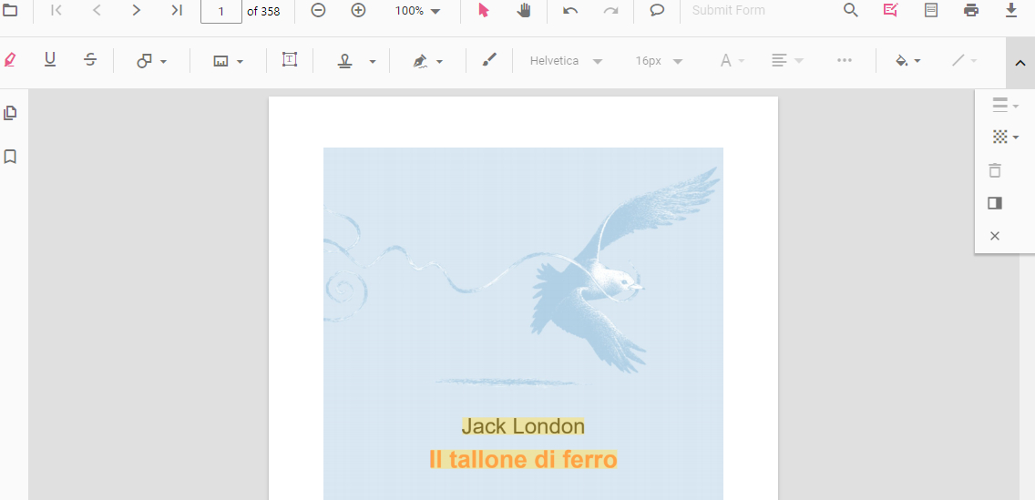Click the Il tallone di ferro title

click(523, 459)
